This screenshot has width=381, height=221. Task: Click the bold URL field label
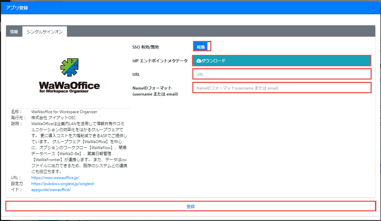(136, 75)
